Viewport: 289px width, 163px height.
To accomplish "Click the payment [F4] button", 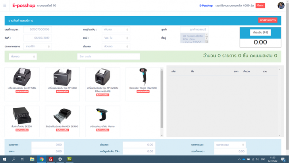I will coord(260,33).
